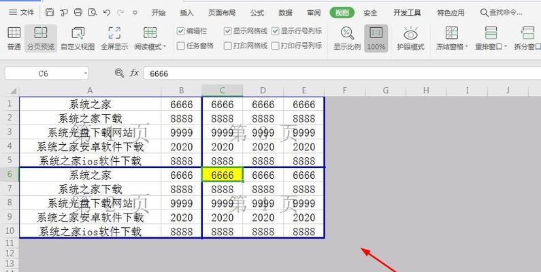Screen dimensions: 541x272
Task: Click cell E2 containing 8888
Action: tap(304, 118)
